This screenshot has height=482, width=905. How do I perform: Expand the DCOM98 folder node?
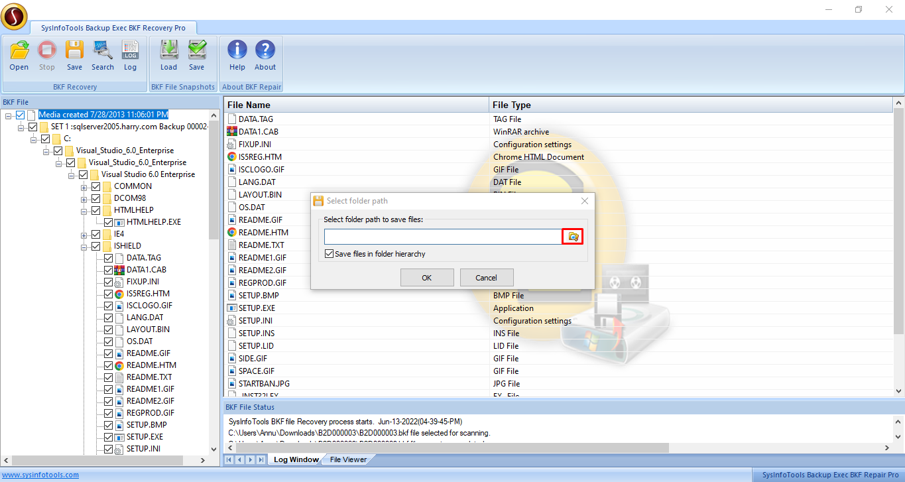pos(84,199)
